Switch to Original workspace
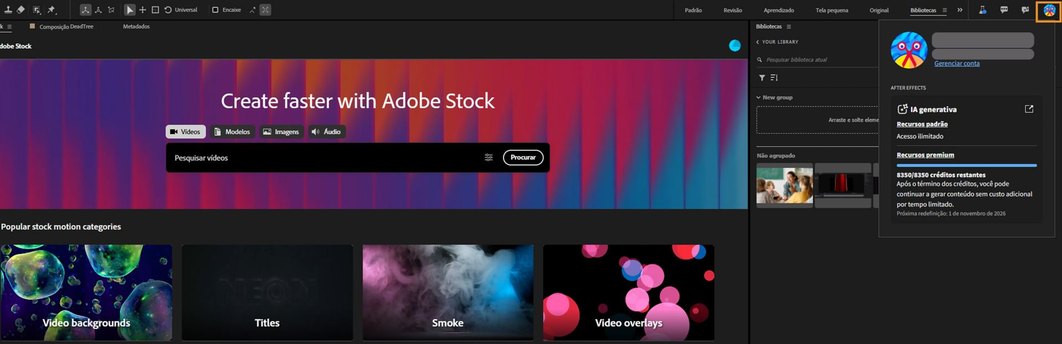The width and height of the screenshot is (1062, 344). coord(879,10)
